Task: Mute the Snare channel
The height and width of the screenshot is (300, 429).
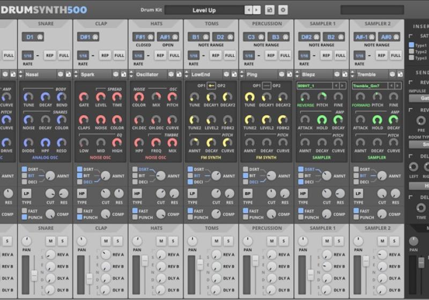Action: click(50, 241)
